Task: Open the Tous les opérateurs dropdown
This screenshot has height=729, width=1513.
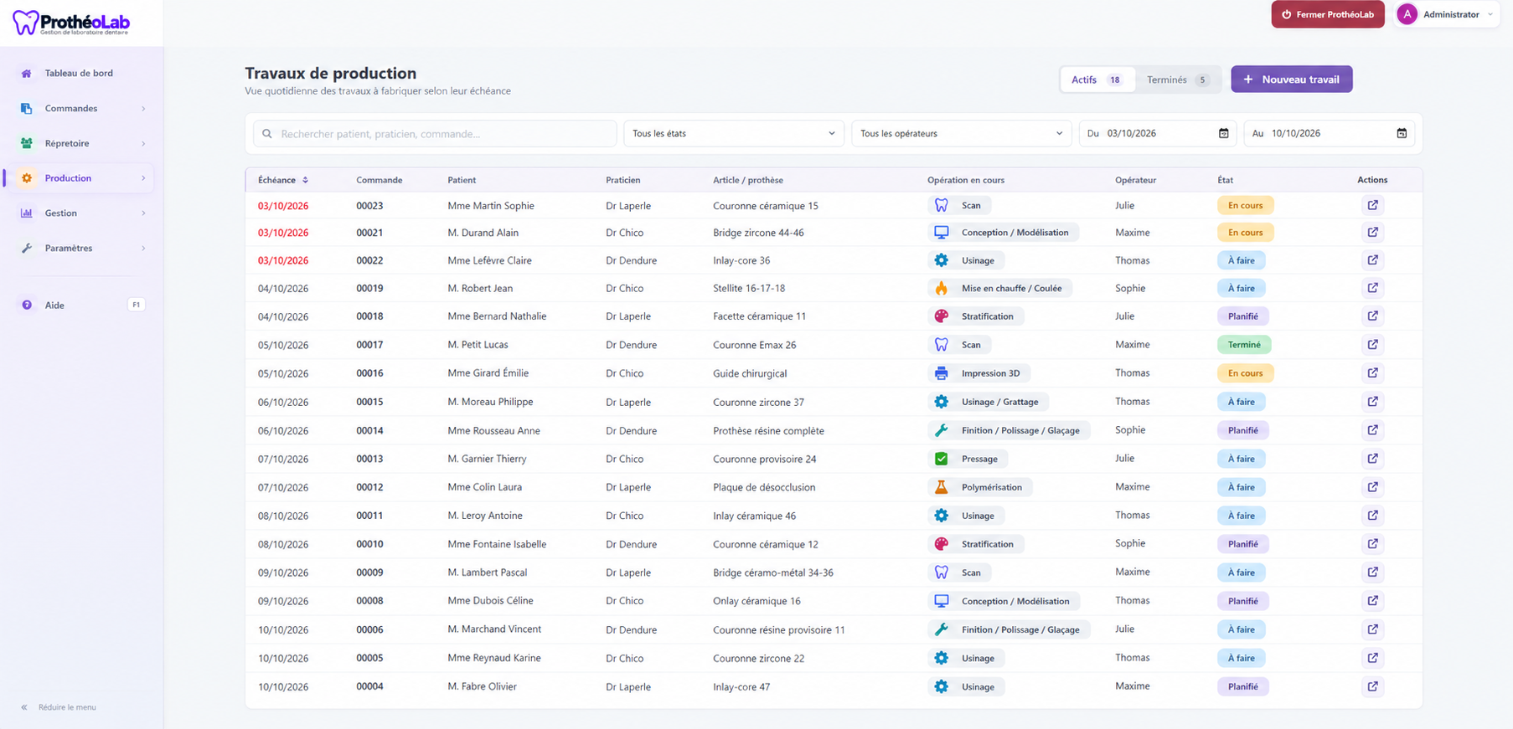Action: point(961,133)
